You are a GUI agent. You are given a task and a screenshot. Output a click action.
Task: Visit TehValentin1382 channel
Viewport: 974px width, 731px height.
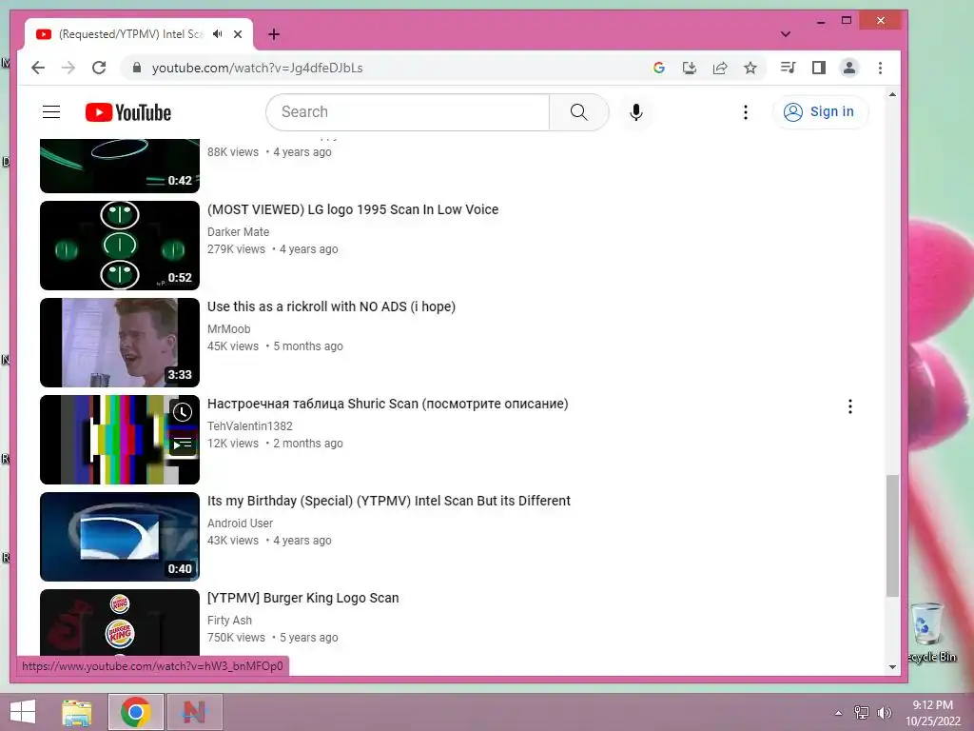[250, 425]
